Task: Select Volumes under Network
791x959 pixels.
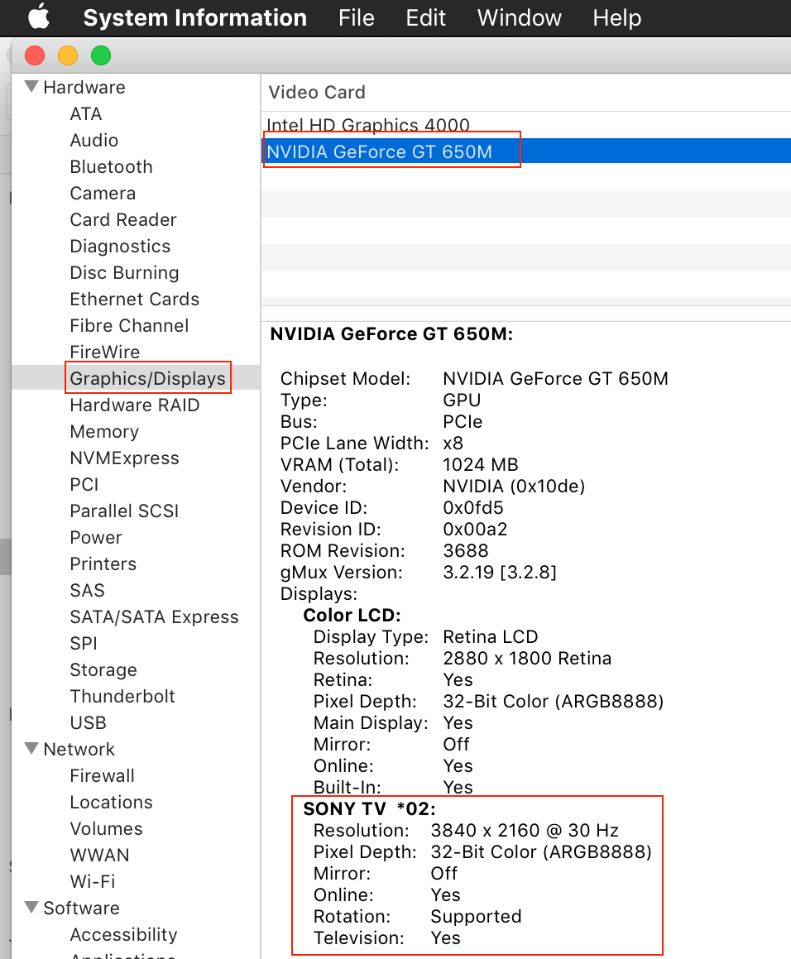Action: [x=106, y=828]
